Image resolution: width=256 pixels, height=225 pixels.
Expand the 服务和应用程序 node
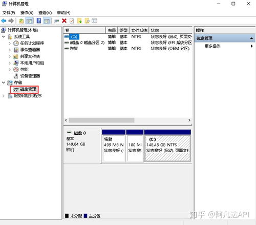pyautogui.click(x=4, y=96)
